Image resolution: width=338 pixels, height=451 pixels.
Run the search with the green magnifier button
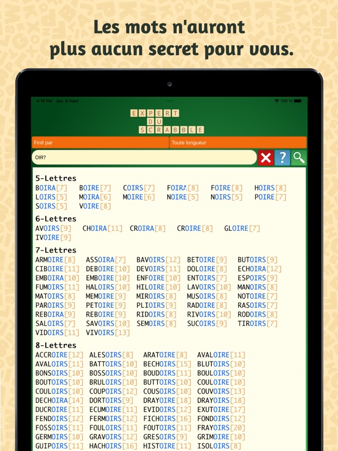pos(299,157)
